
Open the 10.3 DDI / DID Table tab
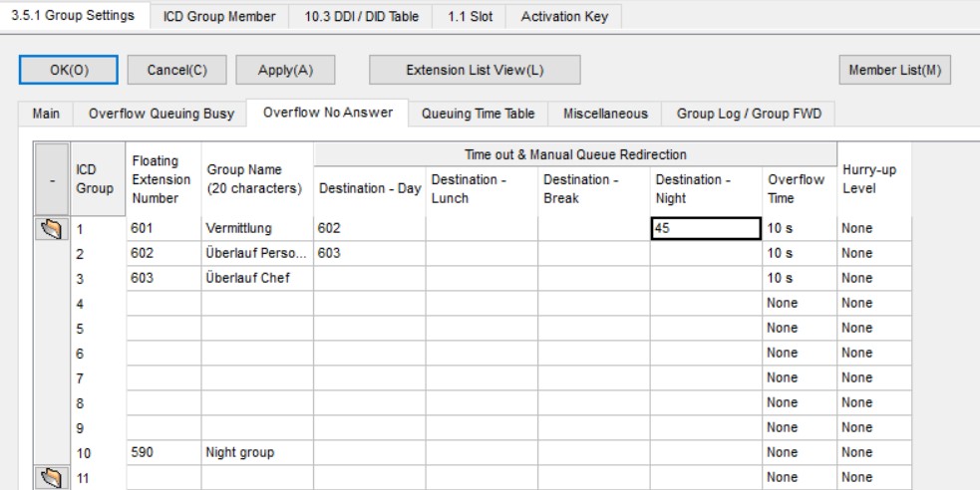(x=361, y=17)
